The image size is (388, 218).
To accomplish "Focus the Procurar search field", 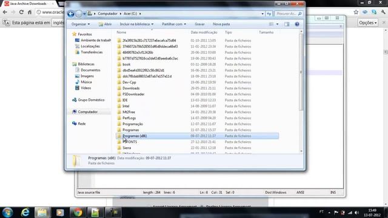I will [289, 13].
